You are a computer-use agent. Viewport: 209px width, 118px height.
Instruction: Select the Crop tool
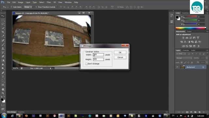point(3,32)
